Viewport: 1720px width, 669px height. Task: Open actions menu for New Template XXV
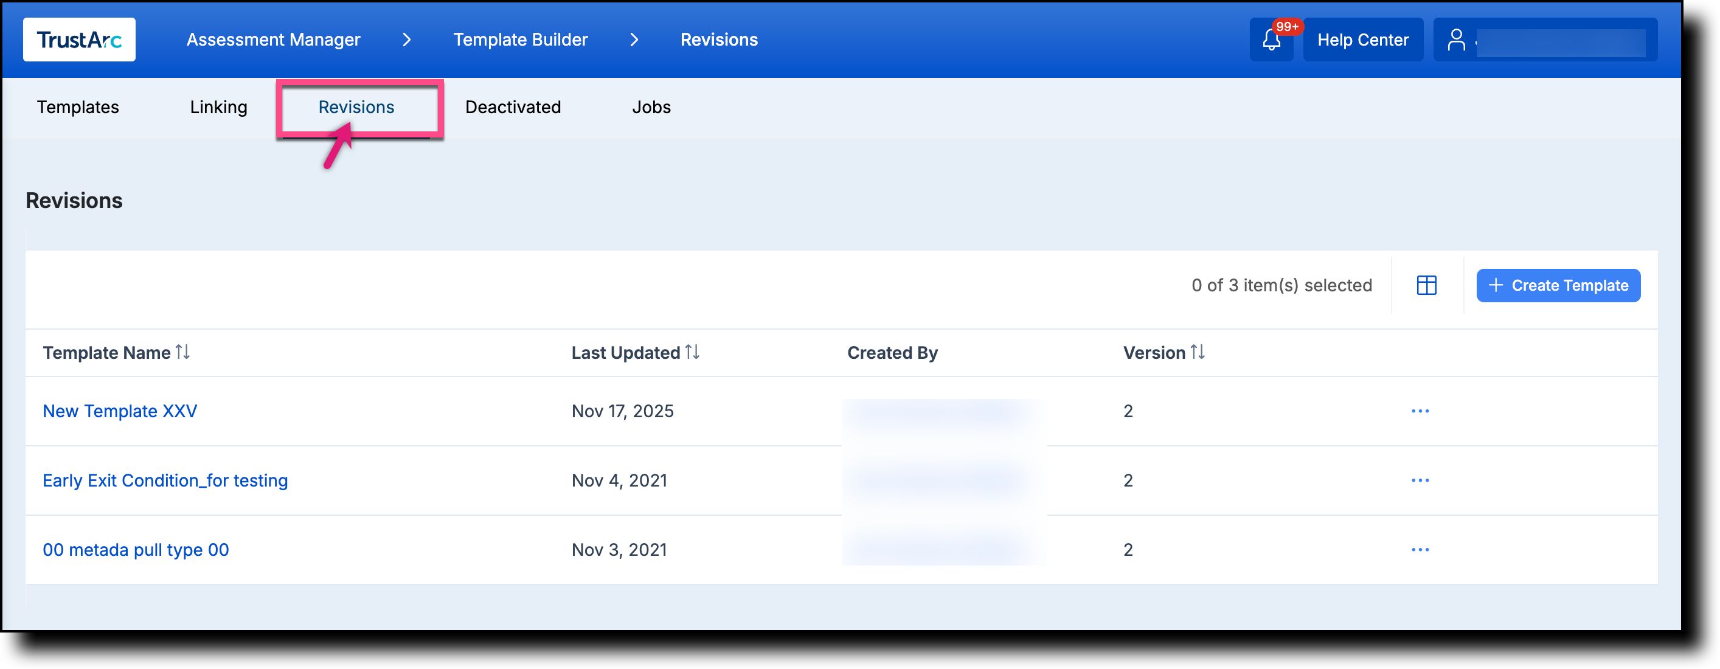pos(1420,411)
